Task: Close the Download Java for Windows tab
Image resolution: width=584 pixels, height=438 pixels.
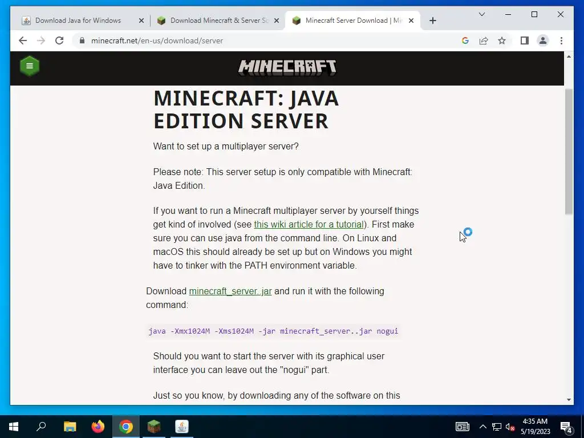Action: coord(141,21)
